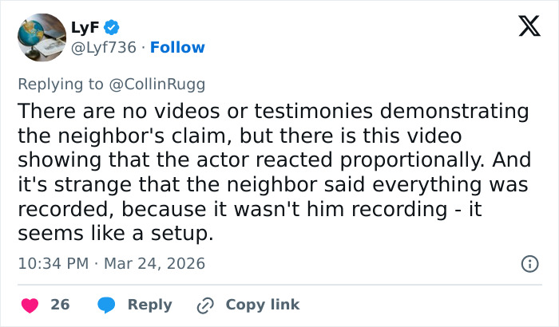Viewport: 559px width, 327px height.
Task: Click the 26 likes count
Action: (x=60, y=305)
